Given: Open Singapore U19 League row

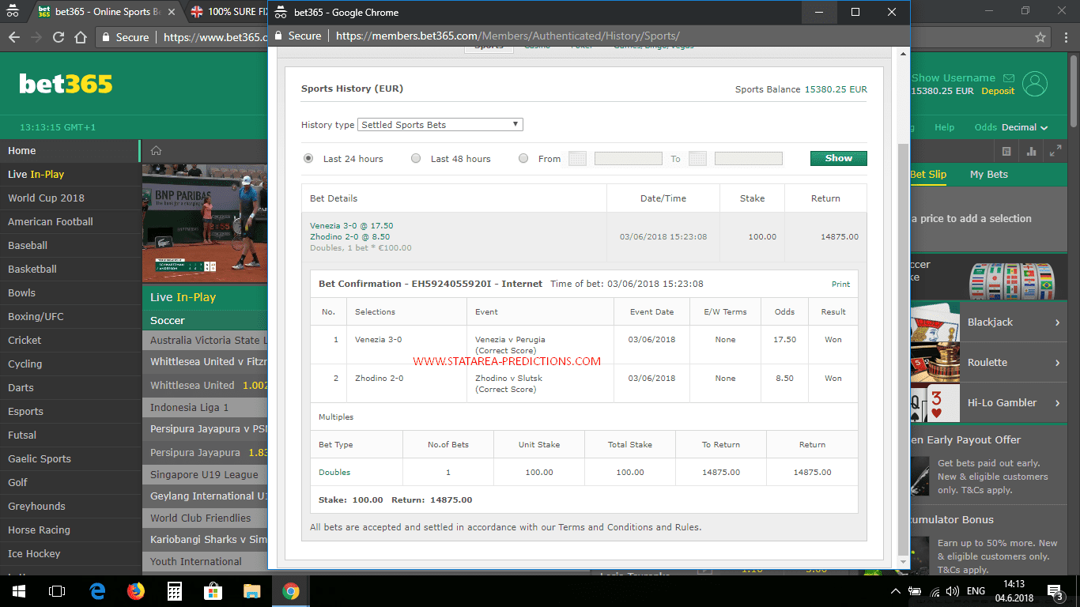Looking at the screenshot, I should (205, 475).
